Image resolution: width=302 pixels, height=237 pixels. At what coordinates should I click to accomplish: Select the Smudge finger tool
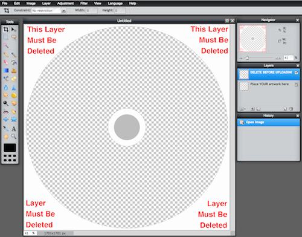pyautogui.click(x=6, y=96)
